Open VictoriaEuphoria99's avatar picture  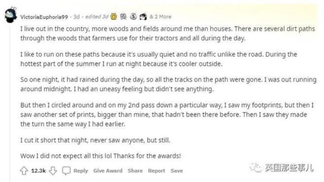click(x=10, y=16)
